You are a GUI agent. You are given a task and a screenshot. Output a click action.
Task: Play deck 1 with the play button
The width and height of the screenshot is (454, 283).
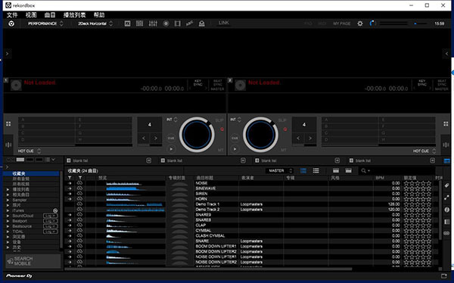coord(171,149)
